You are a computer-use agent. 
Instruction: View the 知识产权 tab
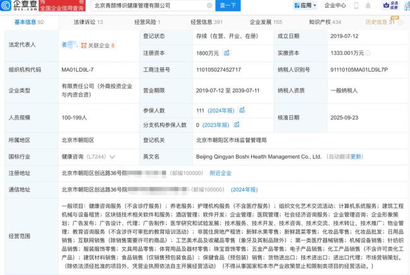tap(325, 22)
